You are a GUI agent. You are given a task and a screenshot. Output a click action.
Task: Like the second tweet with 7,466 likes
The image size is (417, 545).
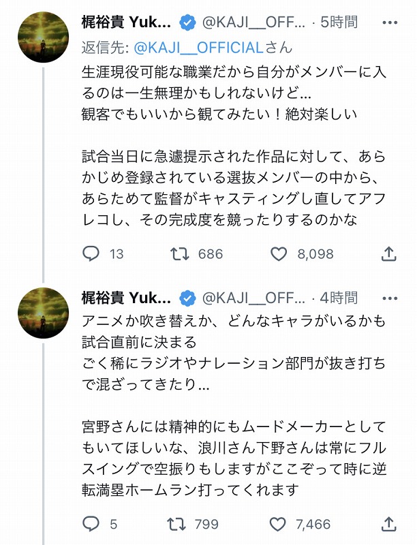(x=279, y=524)
